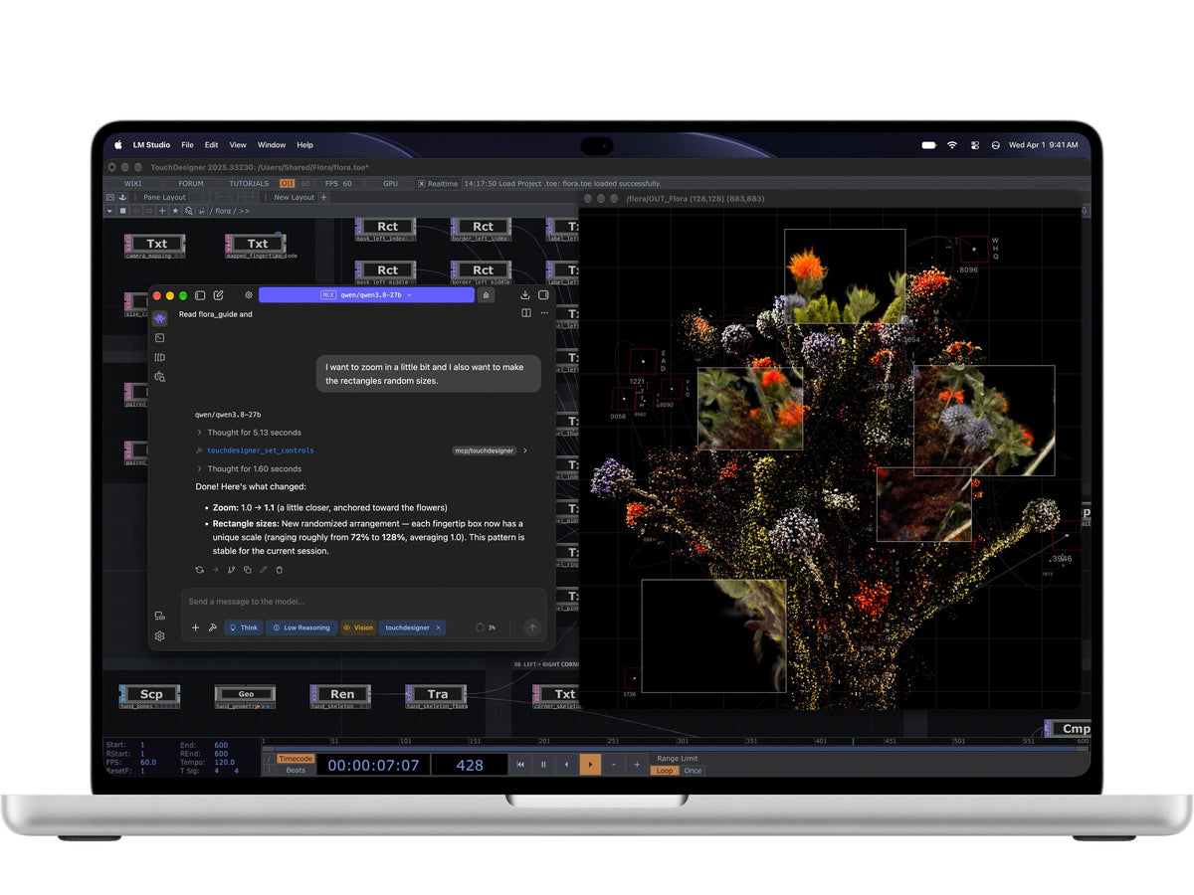
Task: Open WIKI in TouchDesigner top bar
Action: click(132, 184)
